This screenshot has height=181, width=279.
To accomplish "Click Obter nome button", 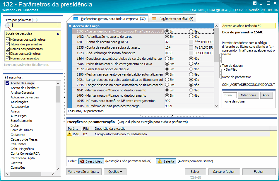I will (x=248, y=95).
